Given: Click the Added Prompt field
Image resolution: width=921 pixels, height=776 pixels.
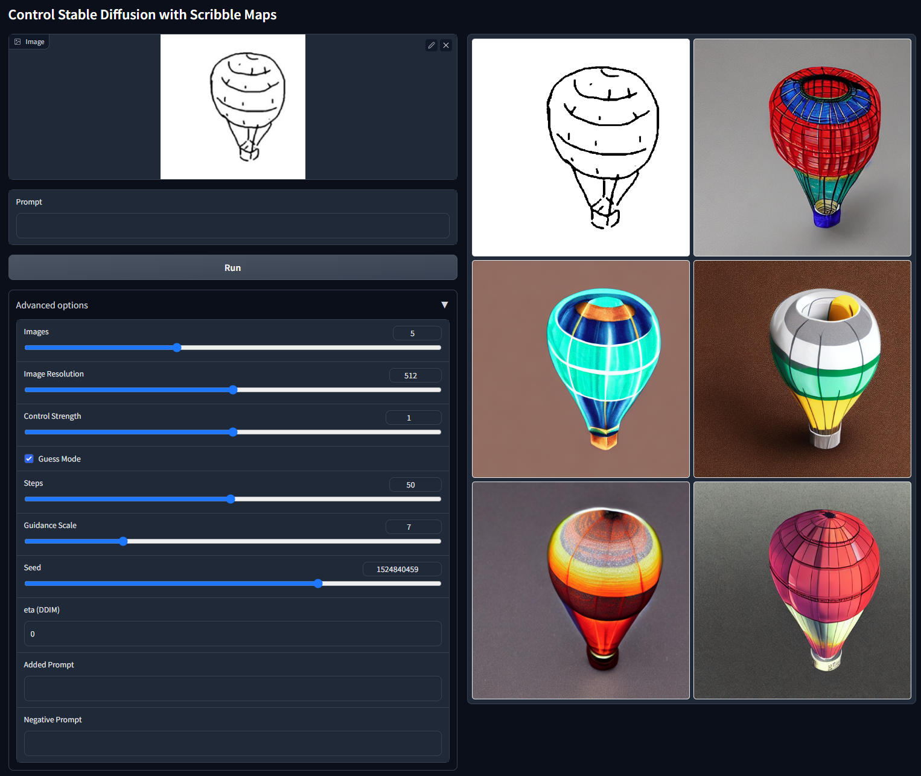Looking at the screenshot, I should [232, 689].
